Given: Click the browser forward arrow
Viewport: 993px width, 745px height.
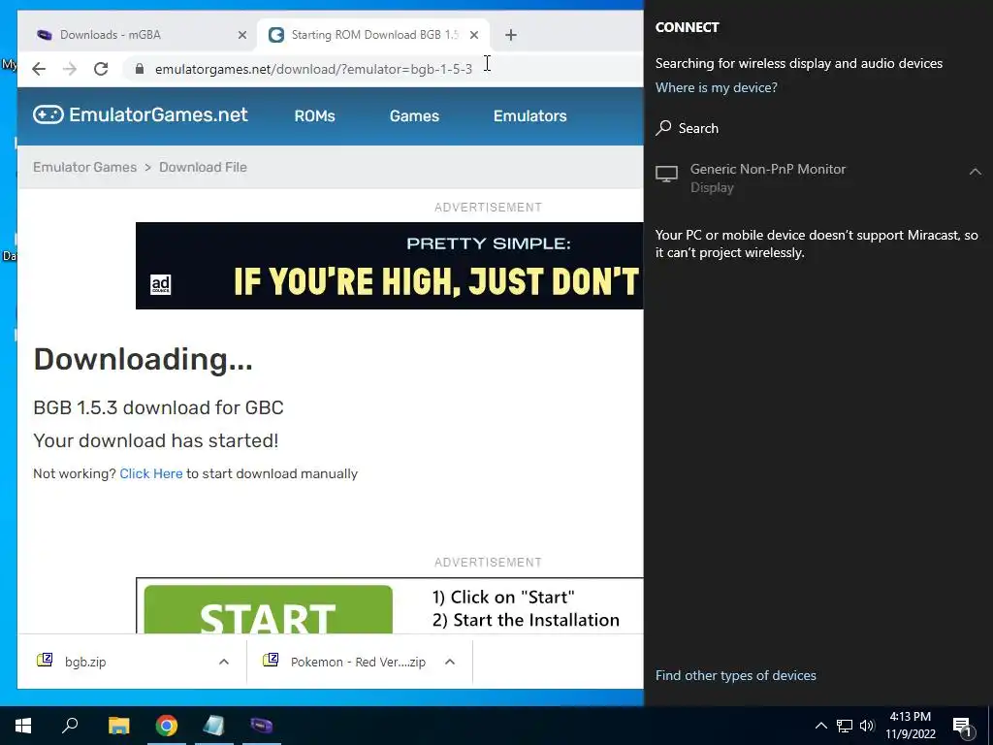Looking at the screenshot, I should (70, 69).
